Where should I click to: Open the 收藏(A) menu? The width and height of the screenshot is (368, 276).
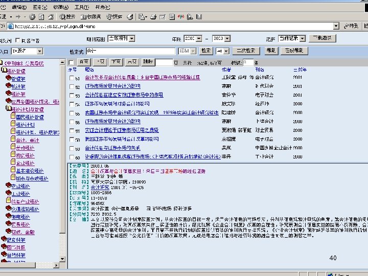(61, 7)
